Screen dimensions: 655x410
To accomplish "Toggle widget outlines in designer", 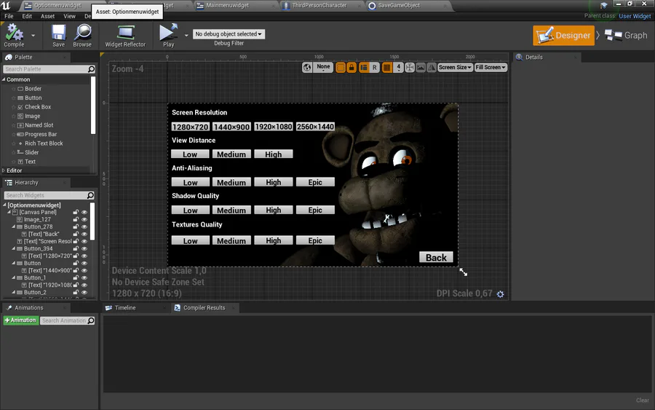I will click(x=341, y=67).
